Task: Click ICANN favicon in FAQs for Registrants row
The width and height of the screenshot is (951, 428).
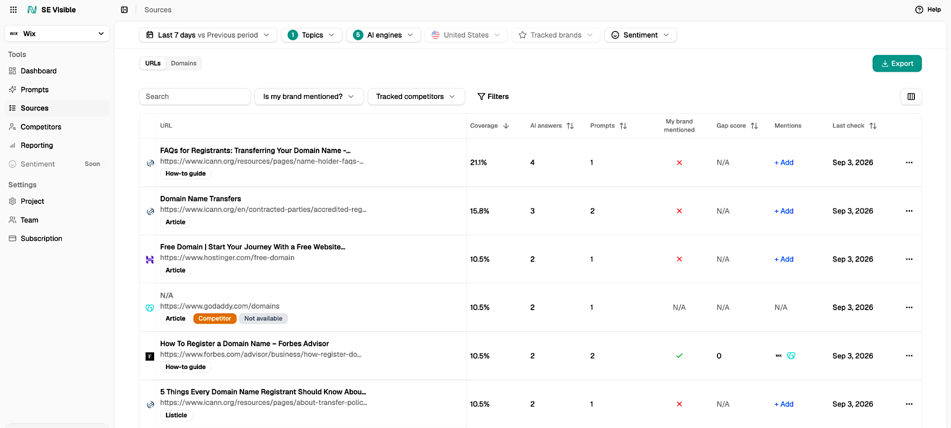Action: (150, 163)
